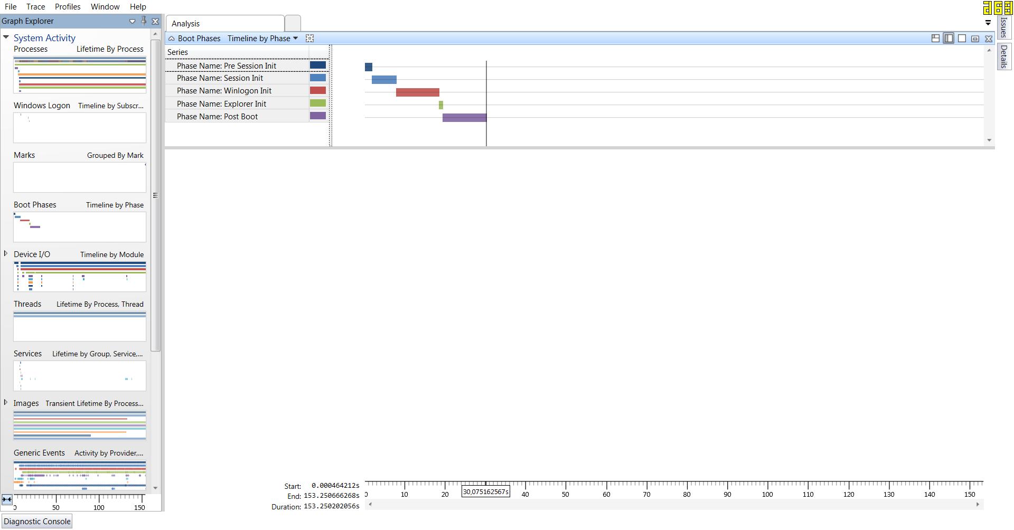Open the view editor icon beside Timeline by Phase
This screenshot has height=530, width=1014.
(x=310, y=39)
